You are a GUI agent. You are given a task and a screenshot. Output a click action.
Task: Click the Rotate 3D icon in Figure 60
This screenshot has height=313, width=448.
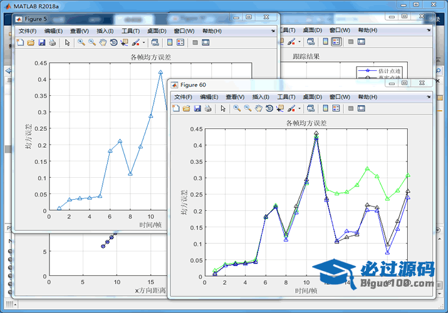[x=269, y=108]
